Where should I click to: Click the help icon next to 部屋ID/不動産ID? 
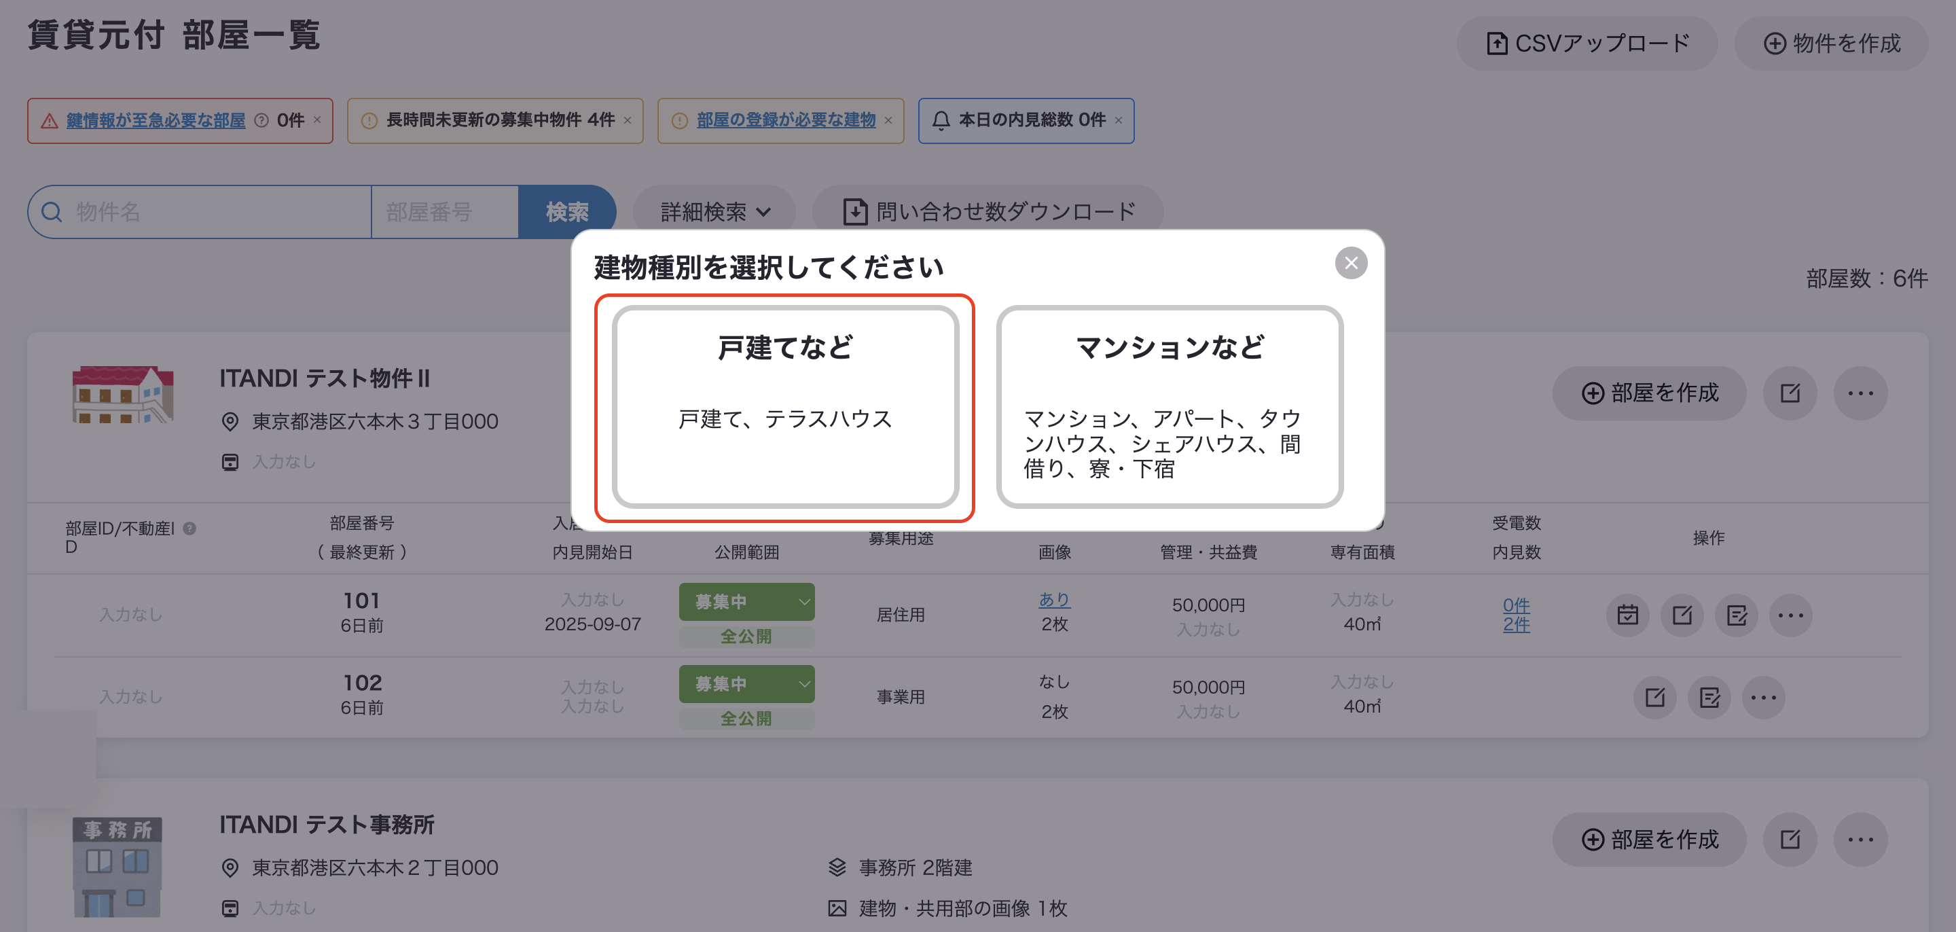[190, 528]
